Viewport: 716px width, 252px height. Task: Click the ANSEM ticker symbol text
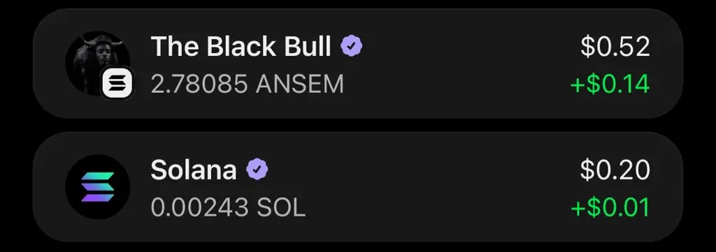299,84
